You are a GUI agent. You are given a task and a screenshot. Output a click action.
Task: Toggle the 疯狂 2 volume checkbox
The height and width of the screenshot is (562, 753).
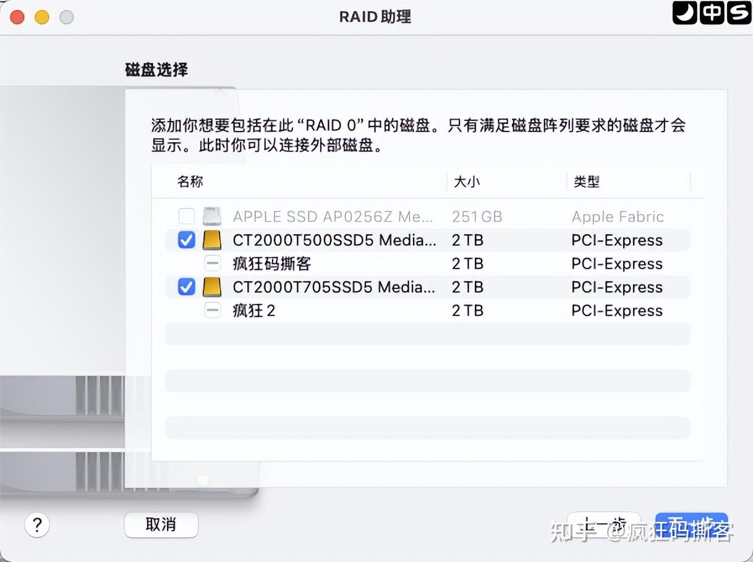[x=212, y=311]
